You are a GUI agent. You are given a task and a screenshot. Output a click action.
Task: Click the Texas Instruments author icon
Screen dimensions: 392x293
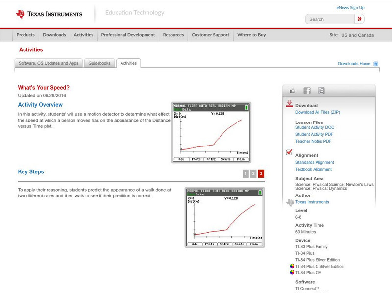(x=290, y=202)
